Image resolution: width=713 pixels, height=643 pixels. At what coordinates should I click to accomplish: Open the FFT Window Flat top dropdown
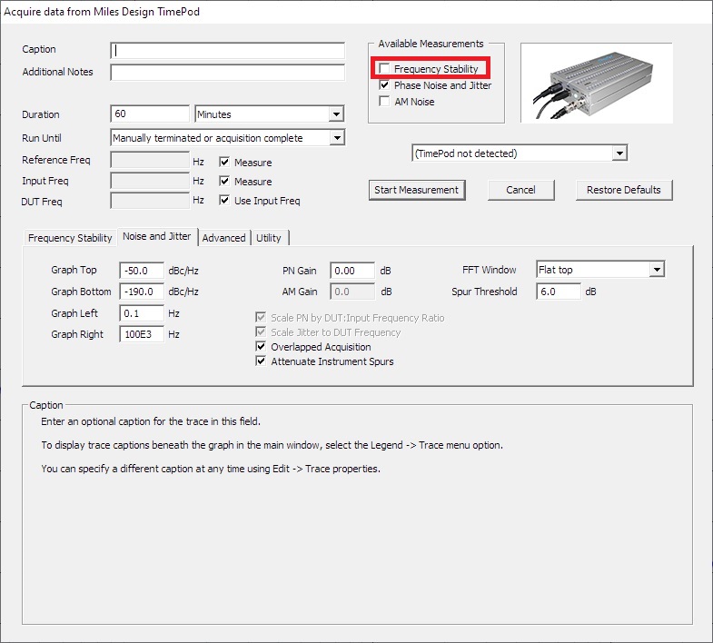click(x=600, y=270)
